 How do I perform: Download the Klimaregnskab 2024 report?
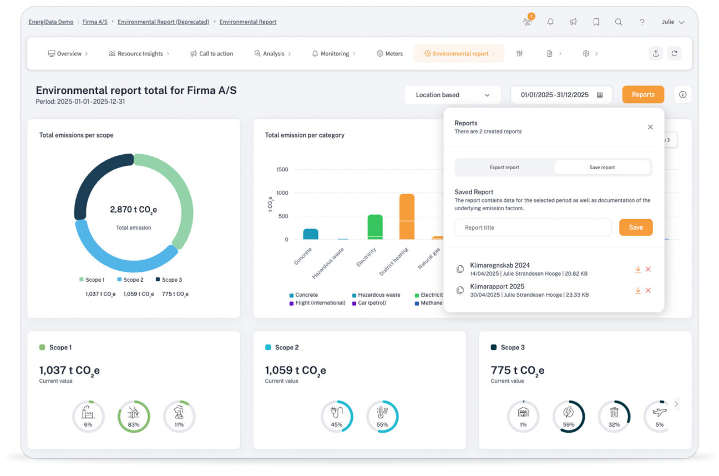coord(638,269)
